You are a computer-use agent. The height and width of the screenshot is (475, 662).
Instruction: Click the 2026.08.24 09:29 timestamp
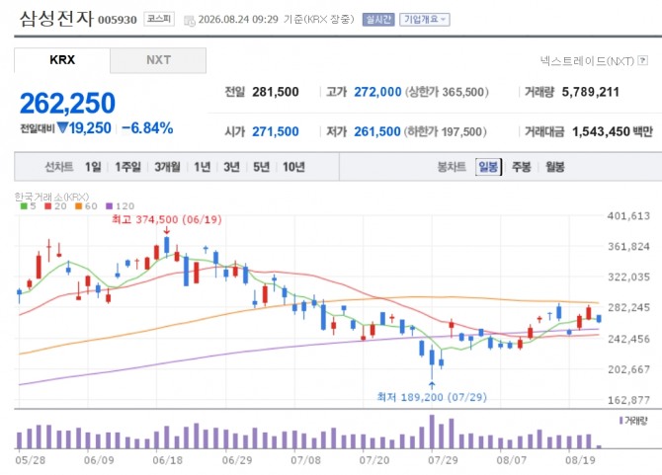pos(238,20)
